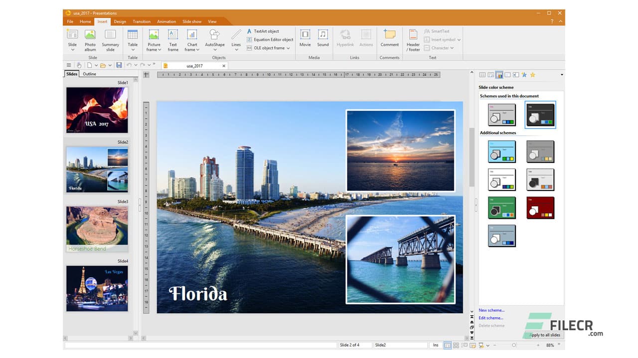Select the dark red color scheme
This screenshot has height=358, width=638.
pos(540,208)
